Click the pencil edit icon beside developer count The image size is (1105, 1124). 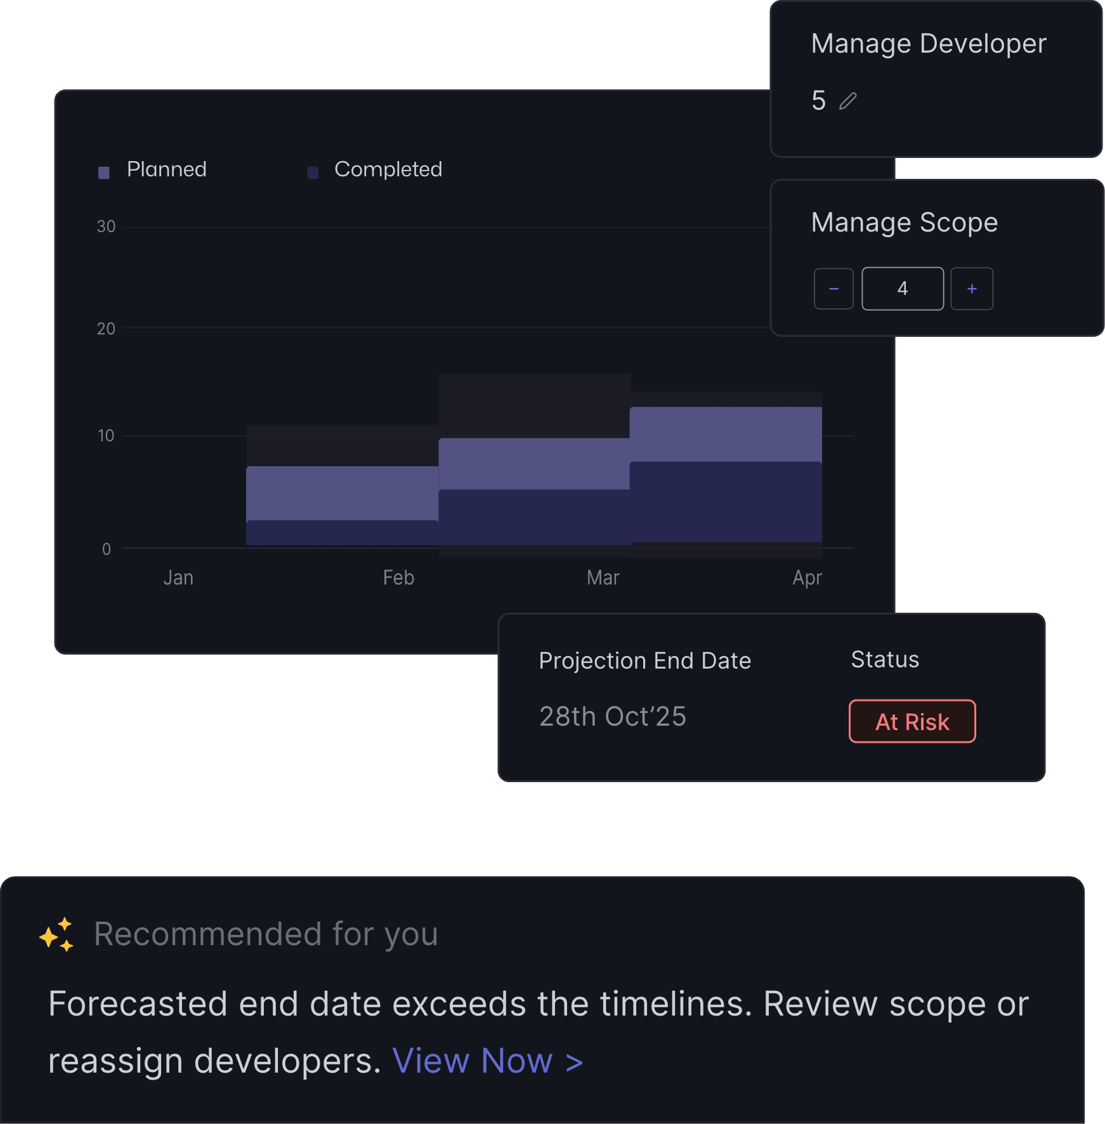pos(847,101)
